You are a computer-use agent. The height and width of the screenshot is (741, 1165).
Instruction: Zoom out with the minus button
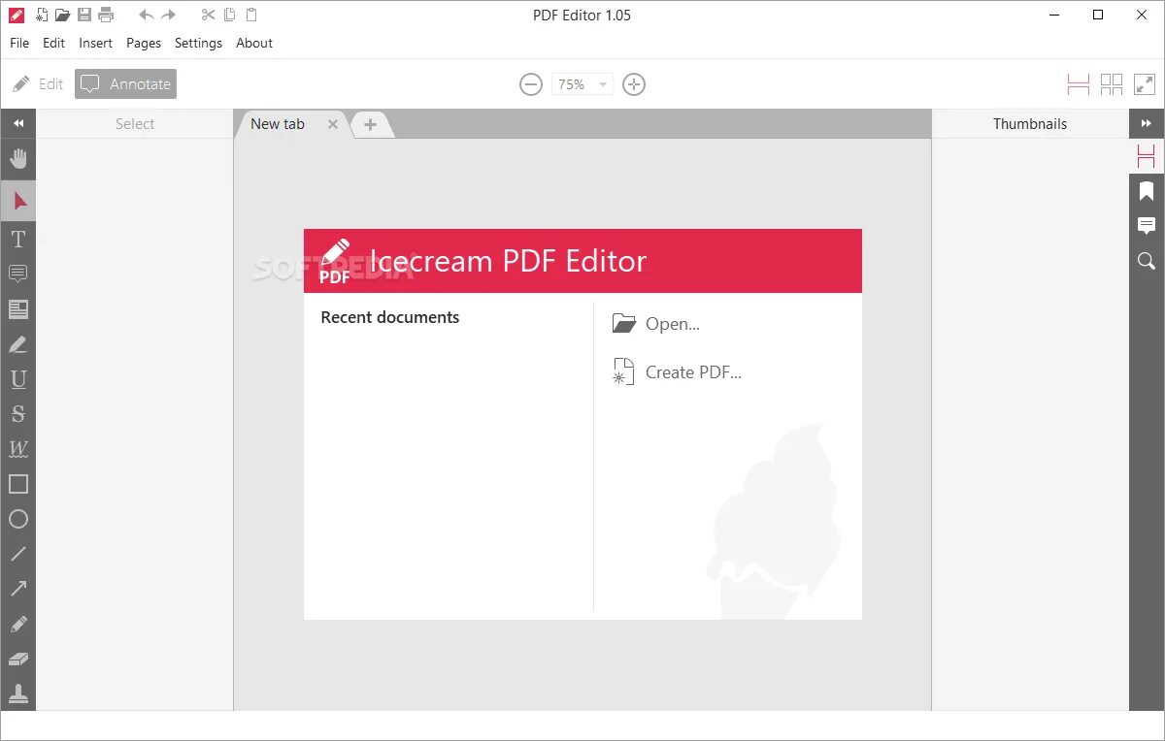tap(530, 84)
